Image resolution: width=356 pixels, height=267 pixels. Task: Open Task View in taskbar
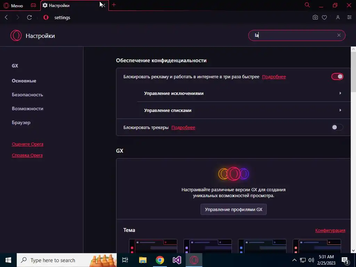click(125, 260)
